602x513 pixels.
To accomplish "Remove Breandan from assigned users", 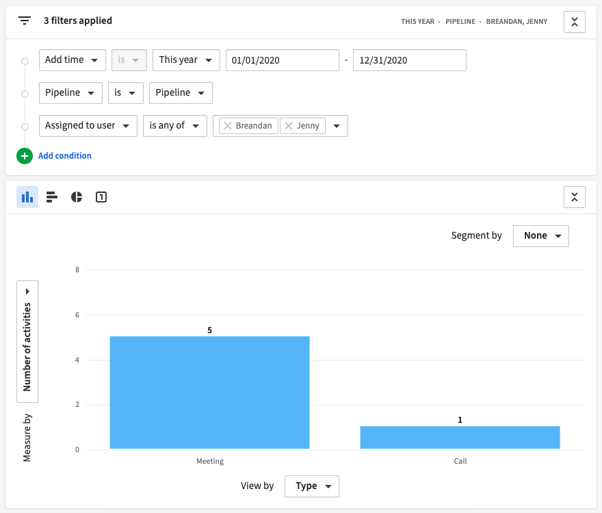I will [228, 126].
